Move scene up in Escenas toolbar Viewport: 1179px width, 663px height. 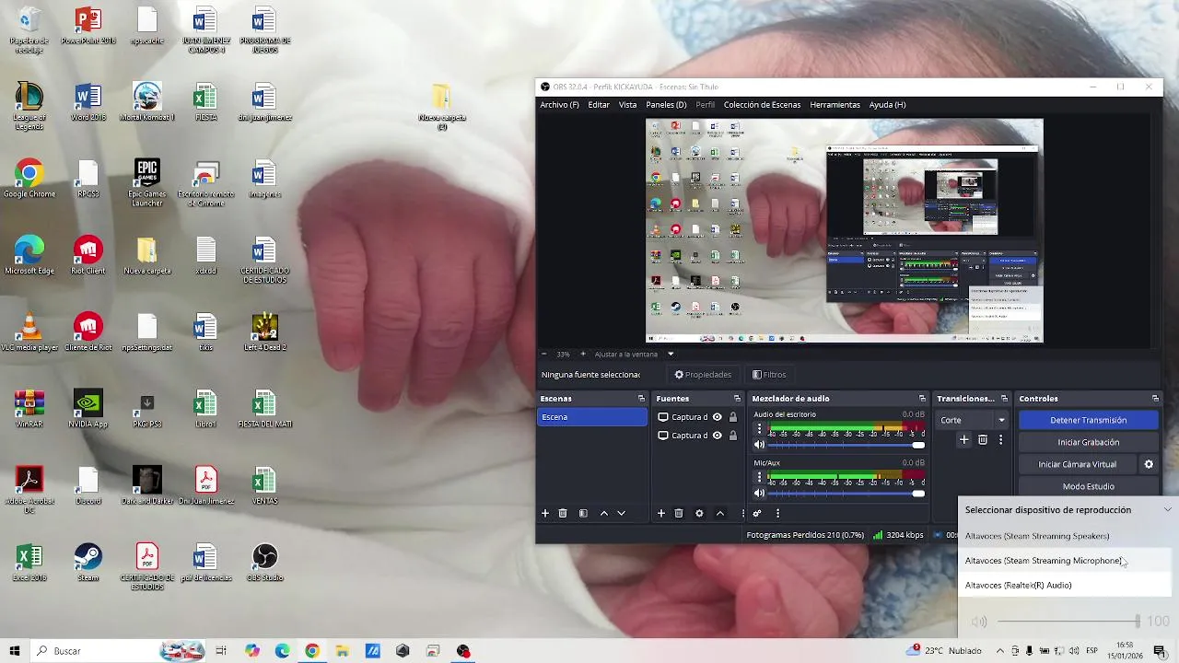tap(604, 513)
